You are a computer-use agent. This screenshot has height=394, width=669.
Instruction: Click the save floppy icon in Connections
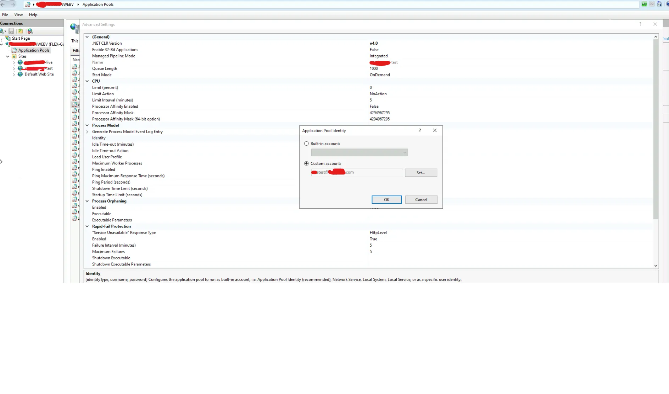point(11,31)
